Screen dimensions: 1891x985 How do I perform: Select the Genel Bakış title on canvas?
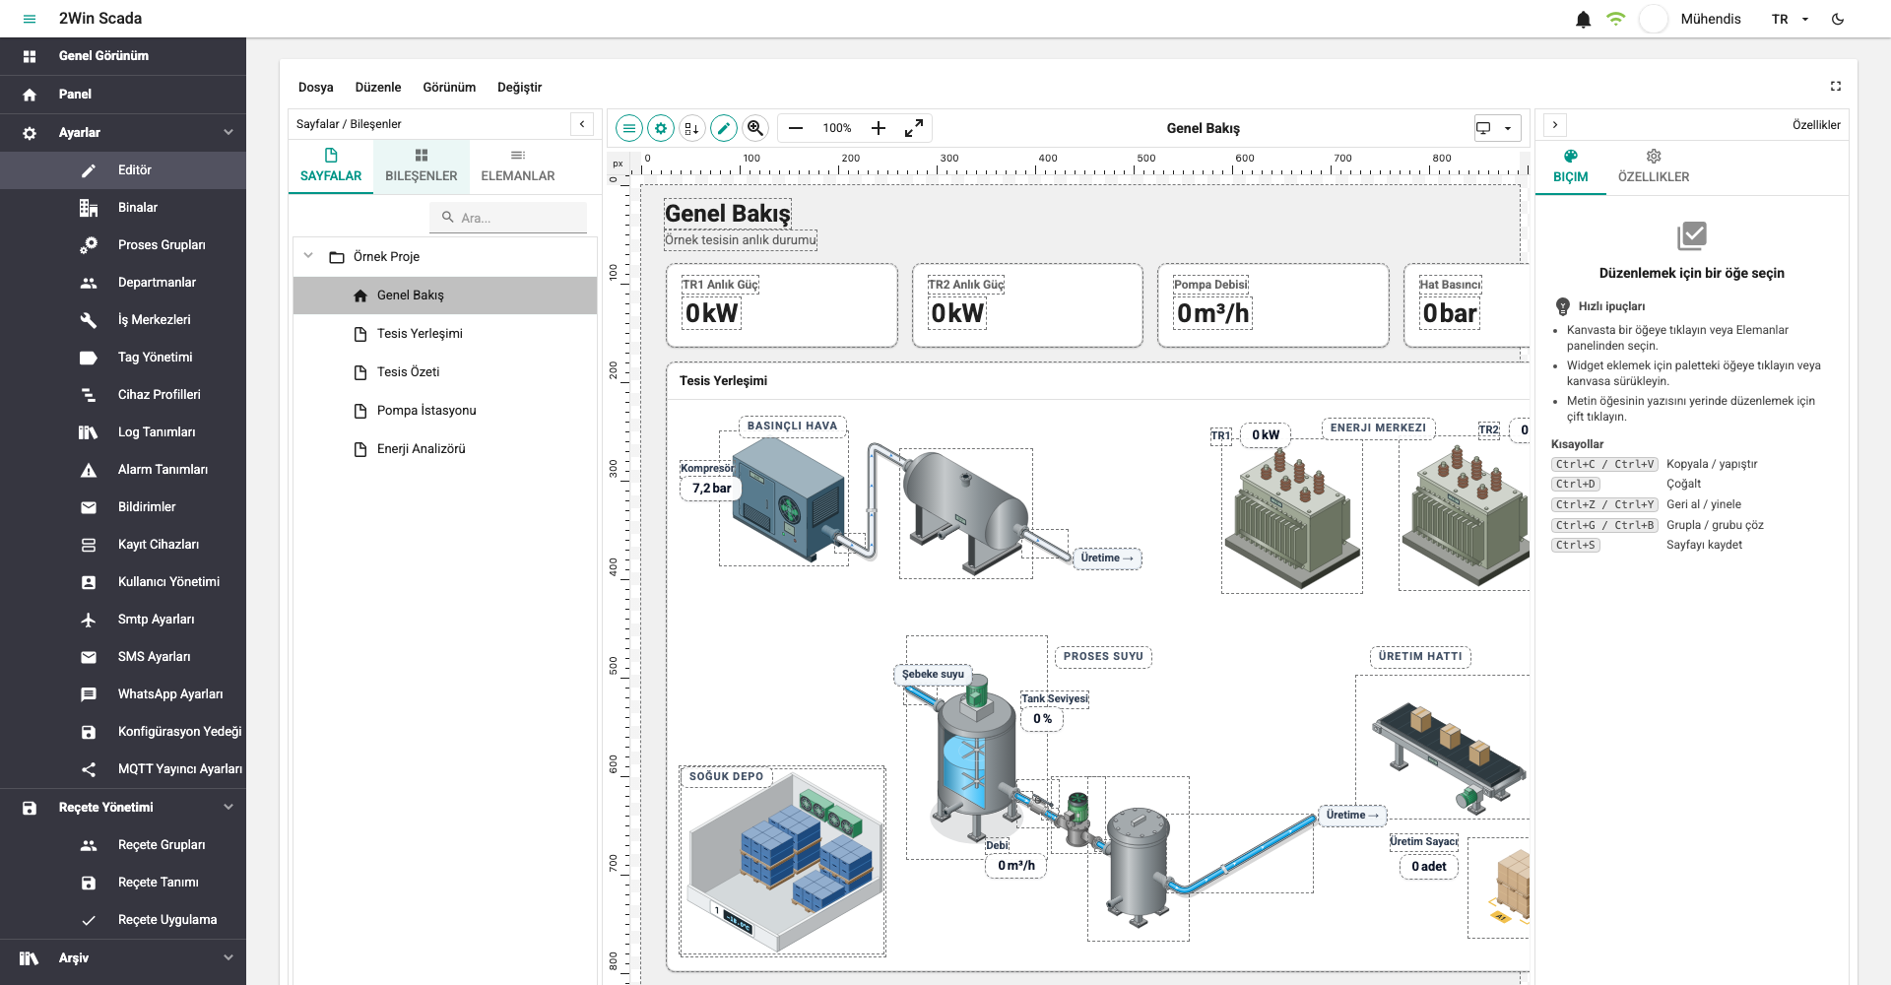[x=728, y=214]
